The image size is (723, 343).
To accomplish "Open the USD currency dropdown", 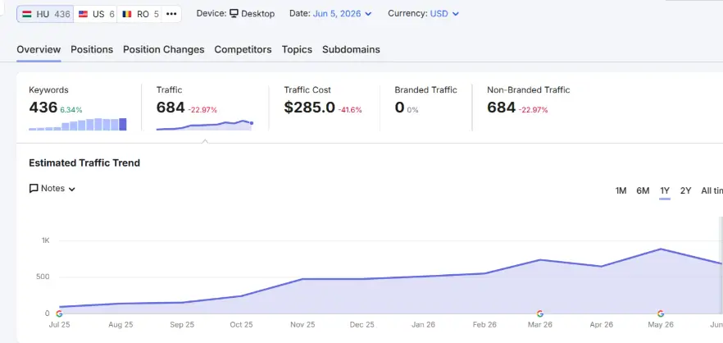I will pos(444,13).
